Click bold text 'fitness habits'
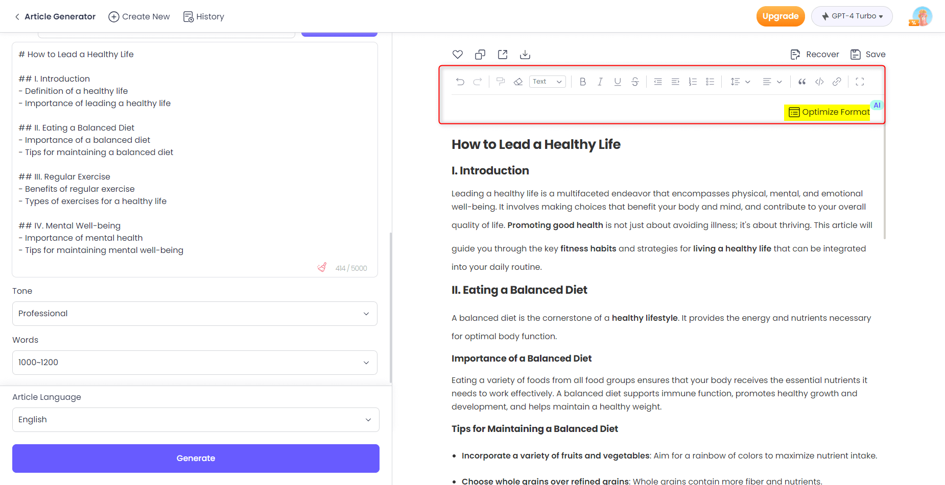The image size is (945, 485). [588, 249]
